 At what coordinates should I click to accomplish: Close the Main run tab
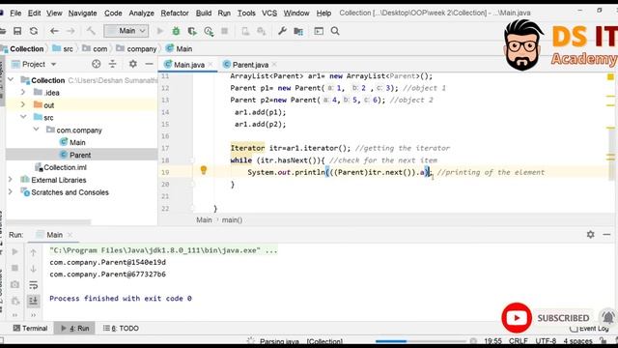[x=70, y=235]
